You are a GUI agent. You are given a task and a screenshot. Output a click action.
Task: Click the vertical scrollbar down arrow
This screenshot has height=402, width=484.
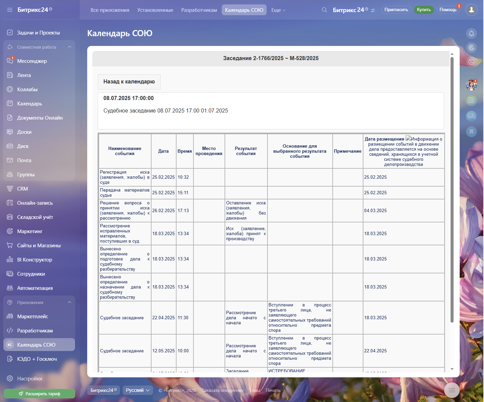tap(452, 369)
